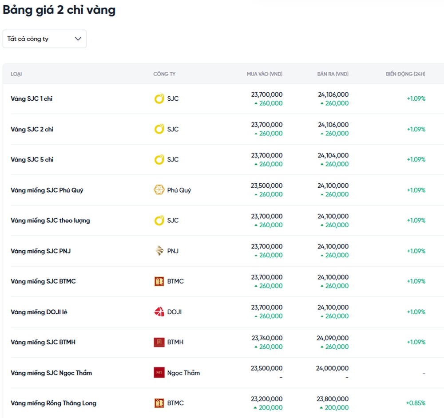This screenshot has width=444, height=418.
Task: Click the +0.85% change for Rồng Thăng Long
Action: pos(416,403)
